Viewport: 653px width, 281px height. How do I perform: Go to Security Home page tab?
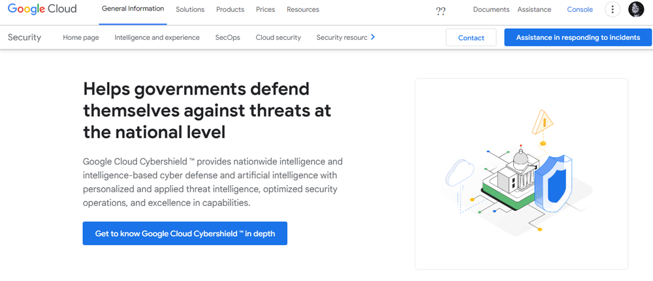(x=81, y=37)
